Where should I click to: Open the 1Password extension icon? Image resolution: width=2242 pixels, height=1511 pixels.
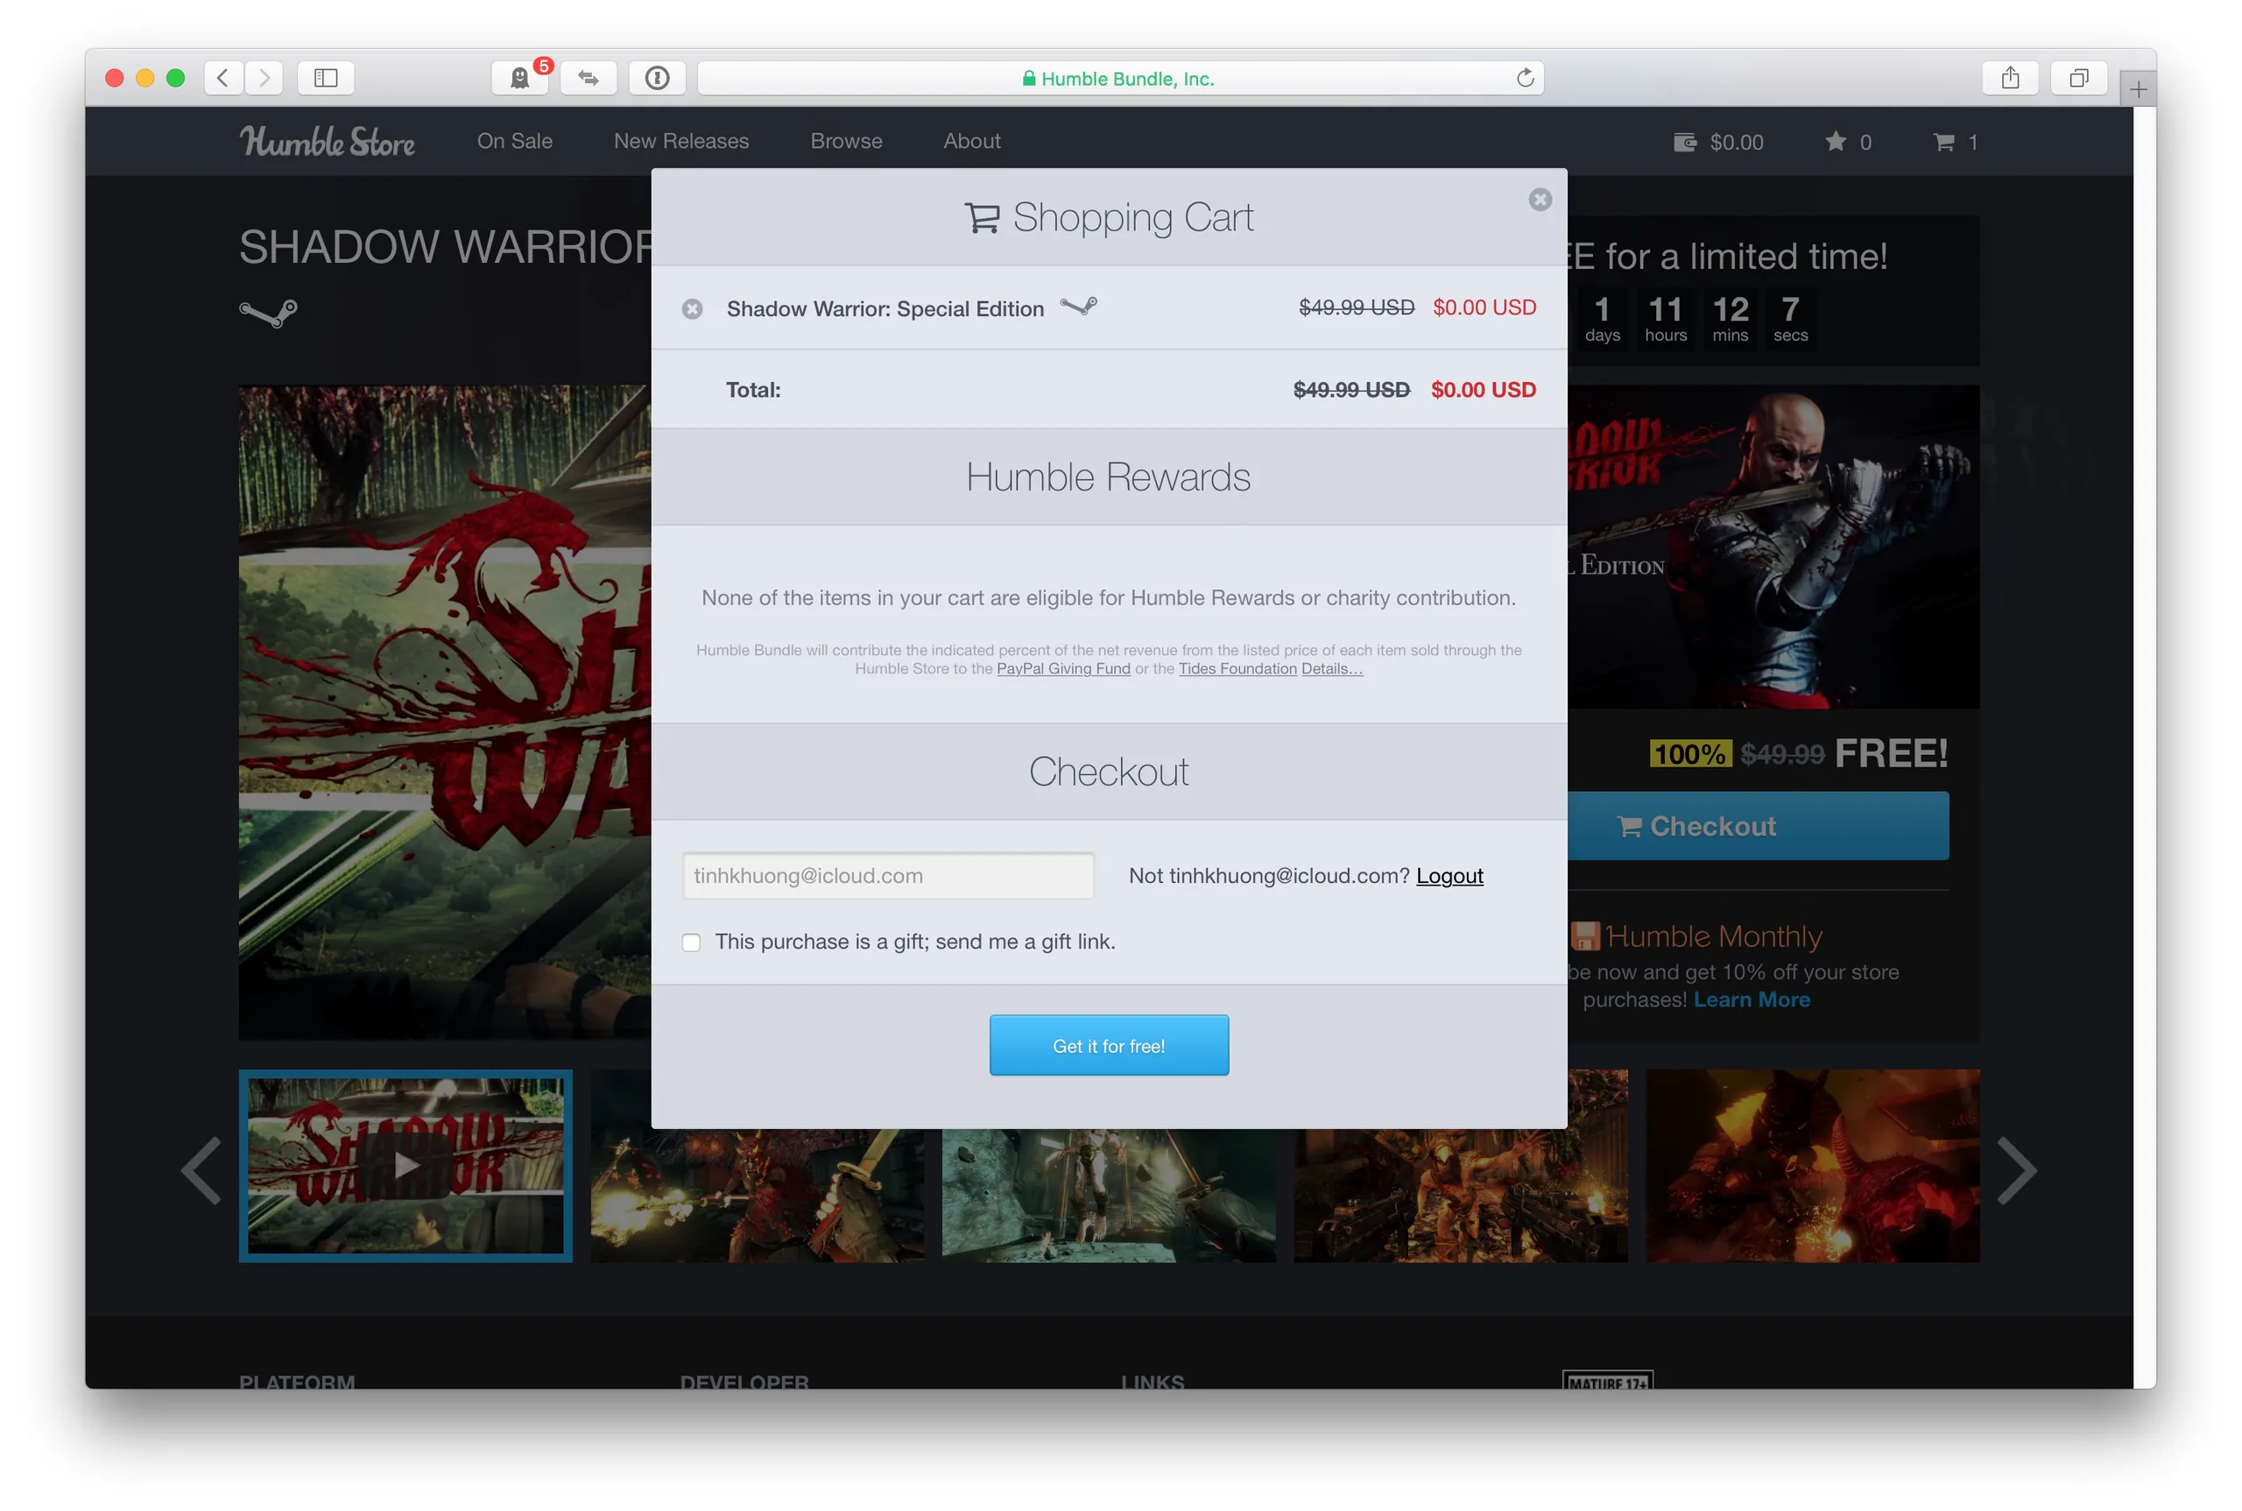coord(657,78)
